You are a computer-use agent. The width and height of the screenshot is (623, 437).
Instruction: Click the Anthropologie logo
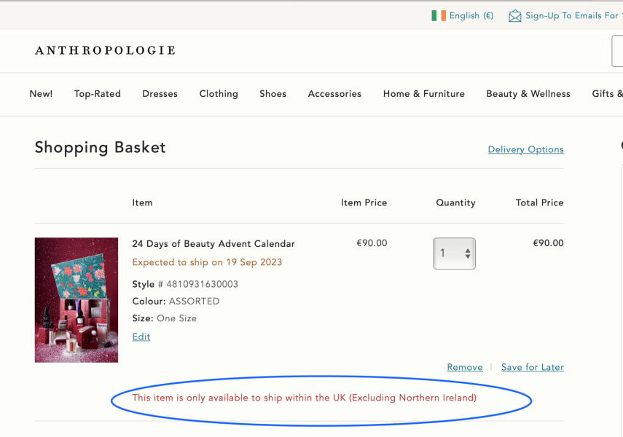click(104, 50)
